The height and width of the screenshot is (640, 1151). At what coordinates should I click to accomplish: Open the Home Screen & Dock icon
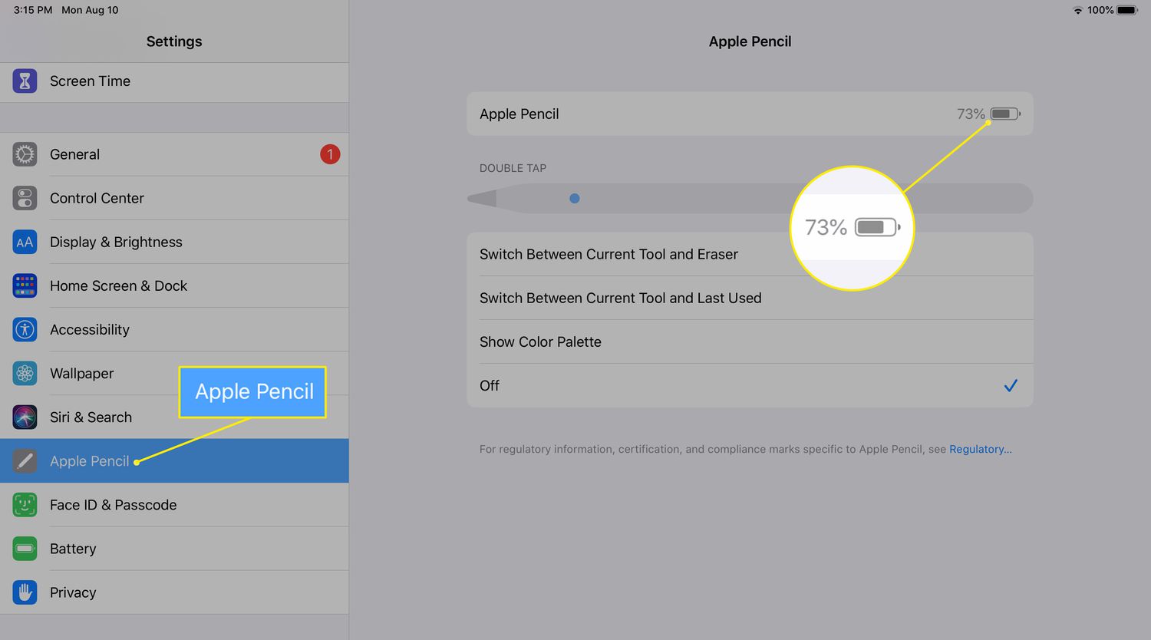point(25,285)
